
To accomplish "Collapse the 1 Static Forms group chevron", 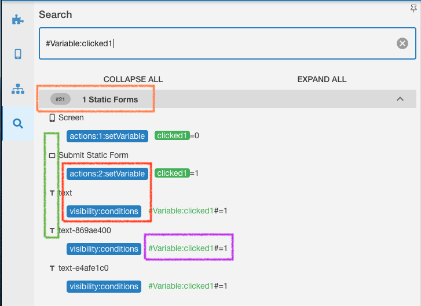I will coord(400,99).
